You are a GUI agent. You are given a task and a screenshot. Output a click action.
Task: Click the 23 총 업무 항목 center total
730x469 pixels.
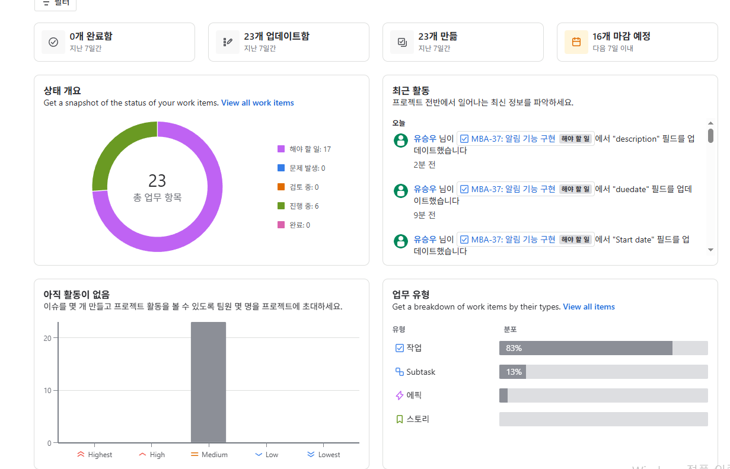click(x=157, y=187)
